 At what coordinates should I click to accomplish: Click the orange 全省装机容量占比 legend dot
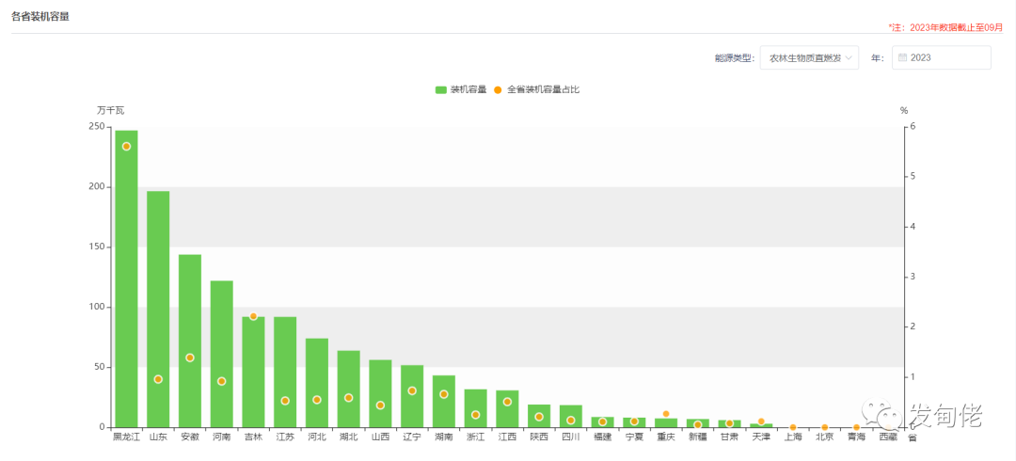(499, 90)
